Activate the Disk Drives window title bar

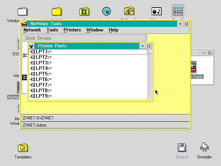84,38
